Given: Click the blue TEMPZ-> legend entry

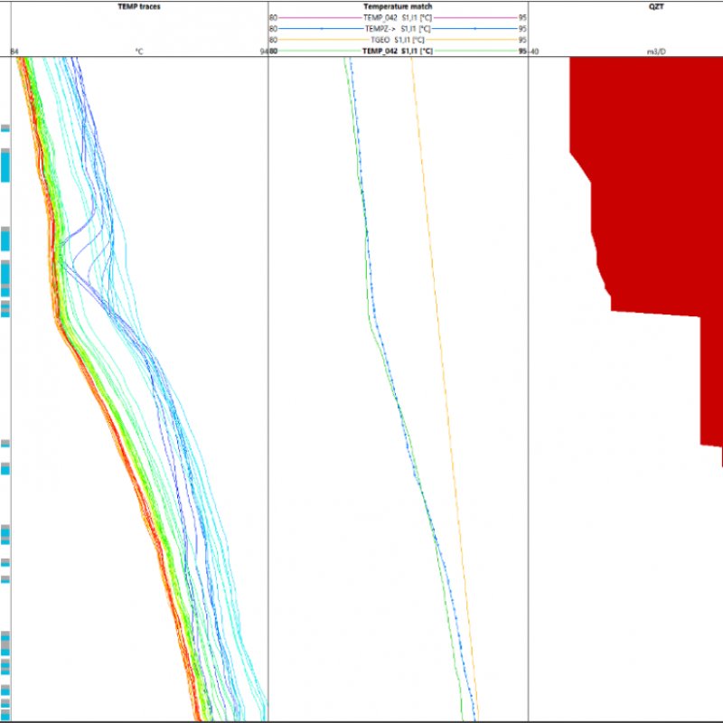Looking at the screenshot, I should click(398, 29).
